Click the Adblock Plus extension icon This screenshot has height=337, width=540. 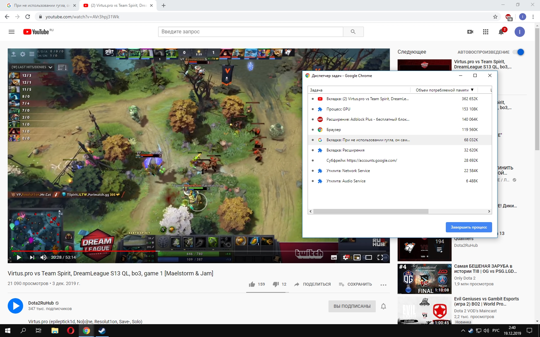[x=509, y=17]
